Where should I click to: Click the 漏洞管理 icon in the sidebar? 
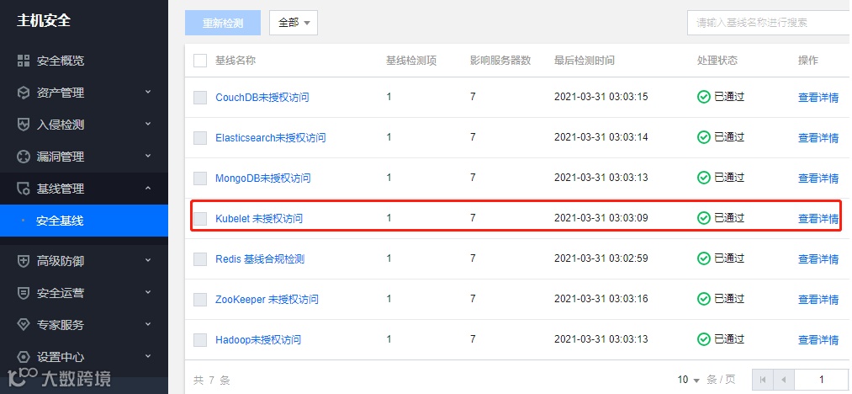coord(24,157)
